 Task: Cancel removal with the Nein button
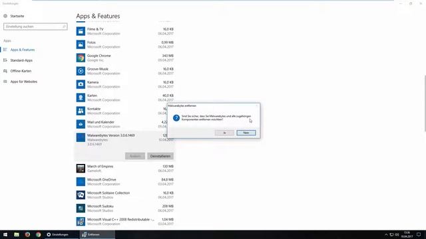246,133
